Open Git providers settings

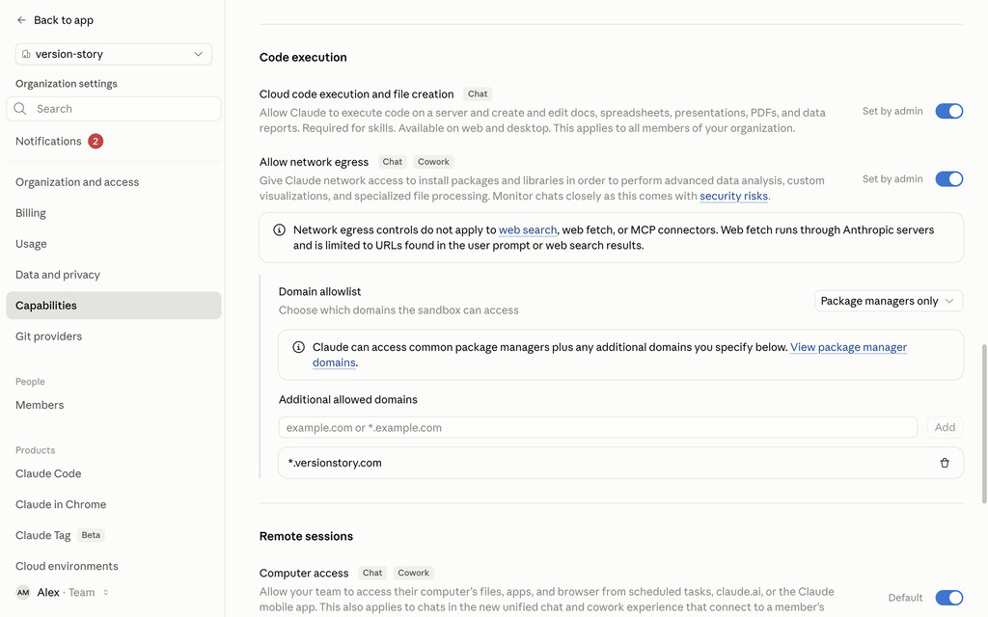114,336
